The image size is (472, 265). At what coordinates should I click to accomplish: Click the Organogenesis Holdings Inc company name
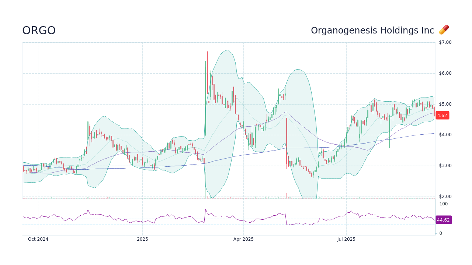point(372,30)
